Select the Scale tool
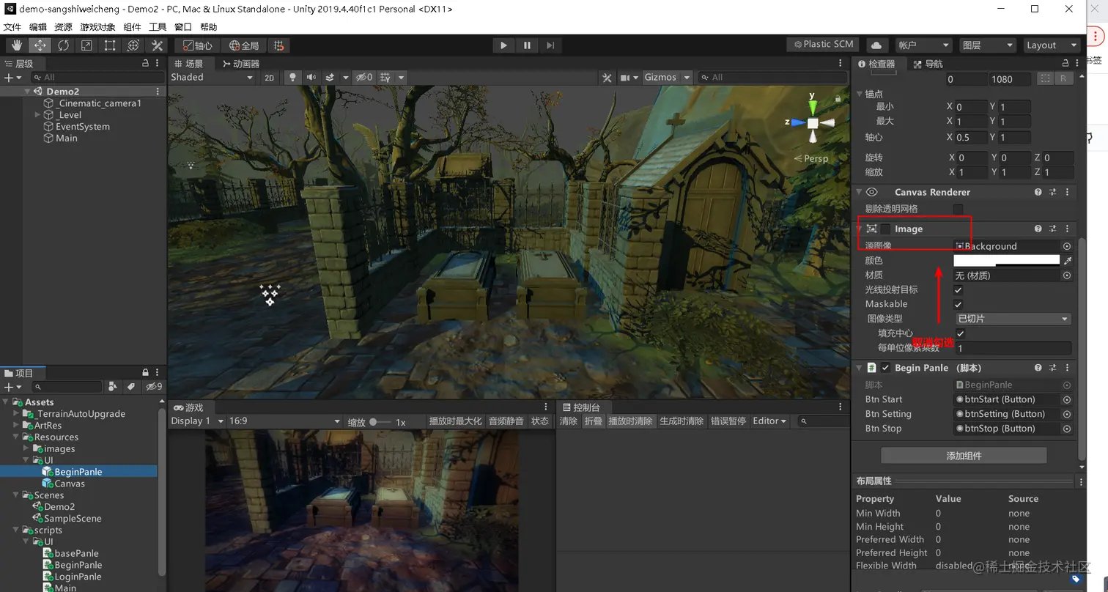 86,45
